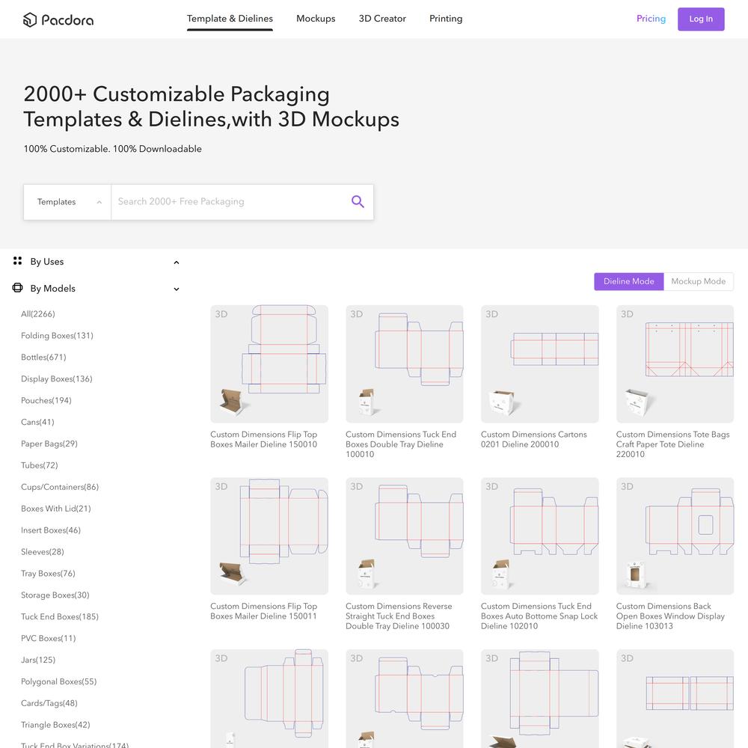Click the By Uses grid icon
748x748 pixels.
click(x=18, y=261)
